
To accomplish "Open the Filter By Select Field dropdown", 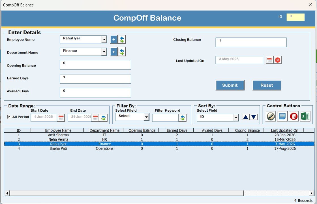I will pyautogui.click(x=146, y=117).
